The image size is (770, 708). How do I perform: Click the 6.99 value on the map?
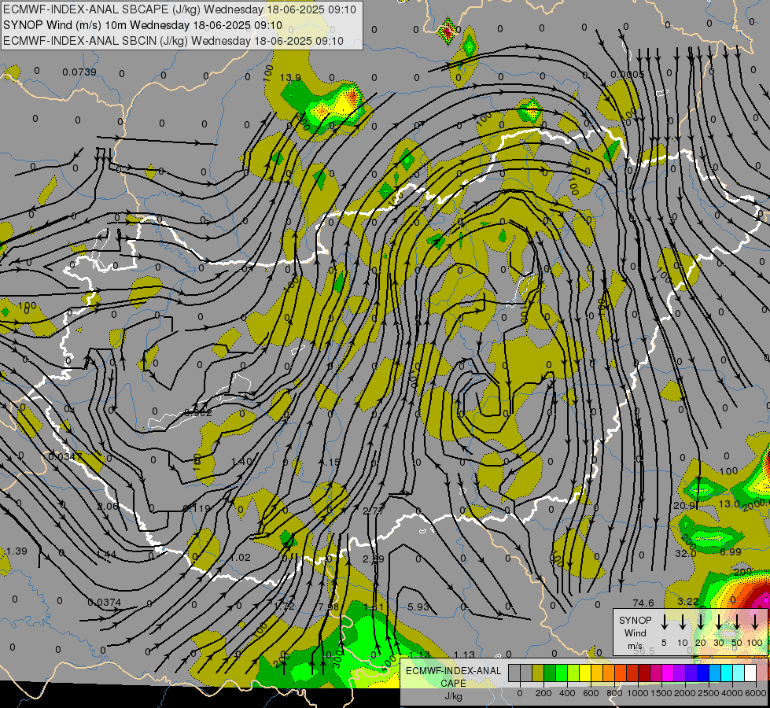pos(730,551)
